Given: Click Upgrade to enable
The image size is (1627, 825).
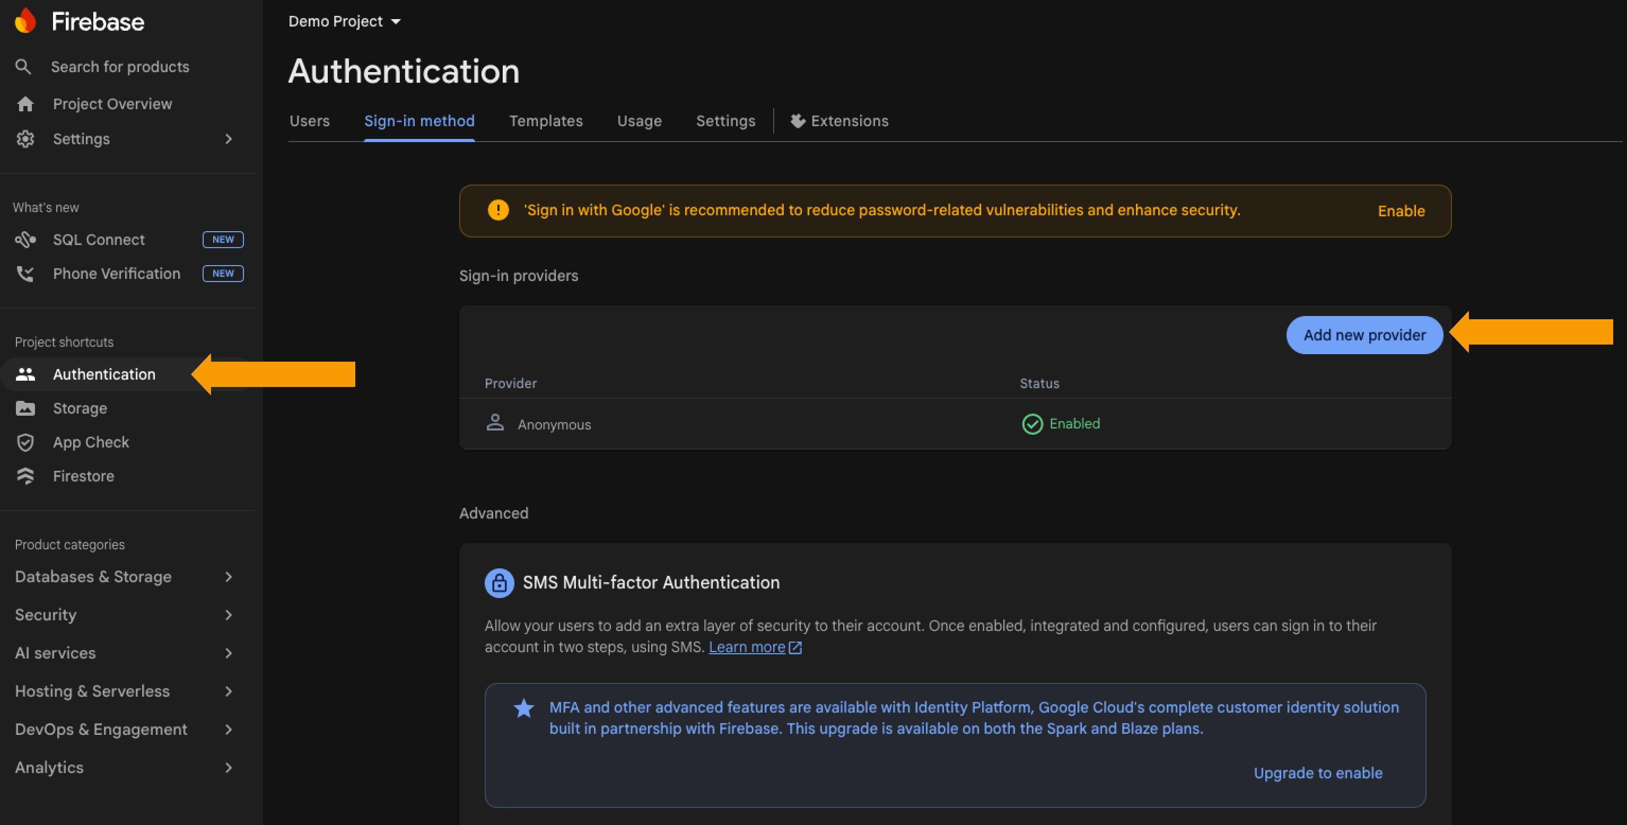Looking at the screenshot, I should click(x=1317, y=773).
